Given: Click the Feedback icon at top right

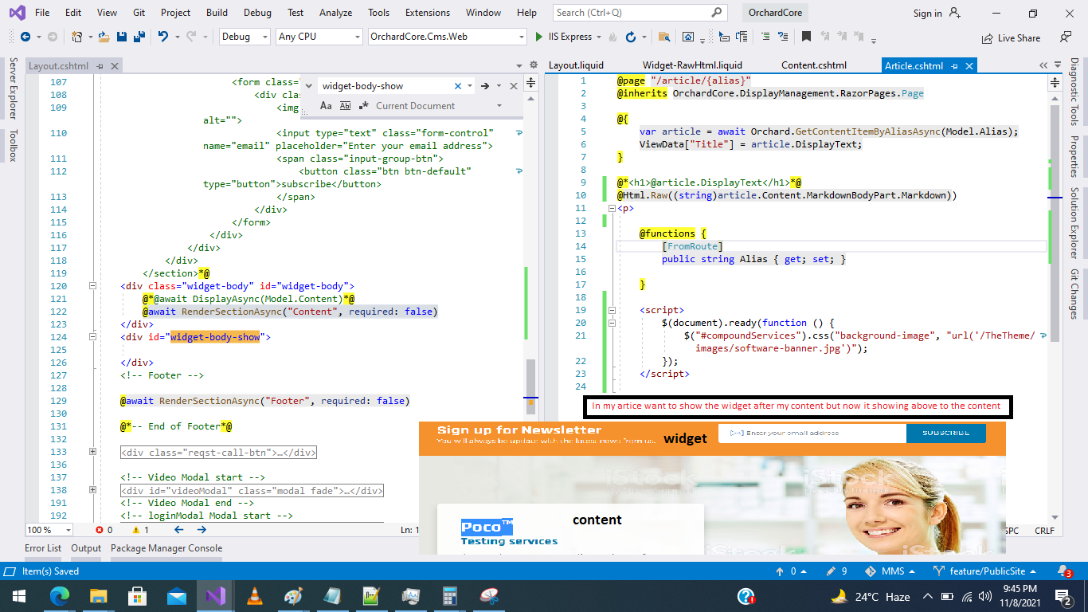Looking at the screenshot, I should [x=1065, y=37].
